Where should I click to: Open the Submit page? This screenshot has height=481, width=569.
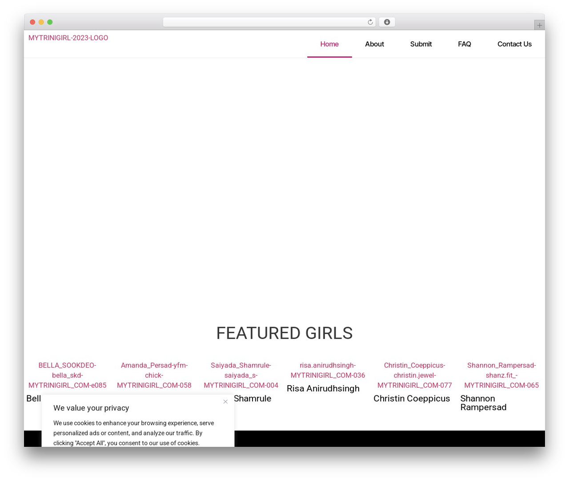[421, 44]
